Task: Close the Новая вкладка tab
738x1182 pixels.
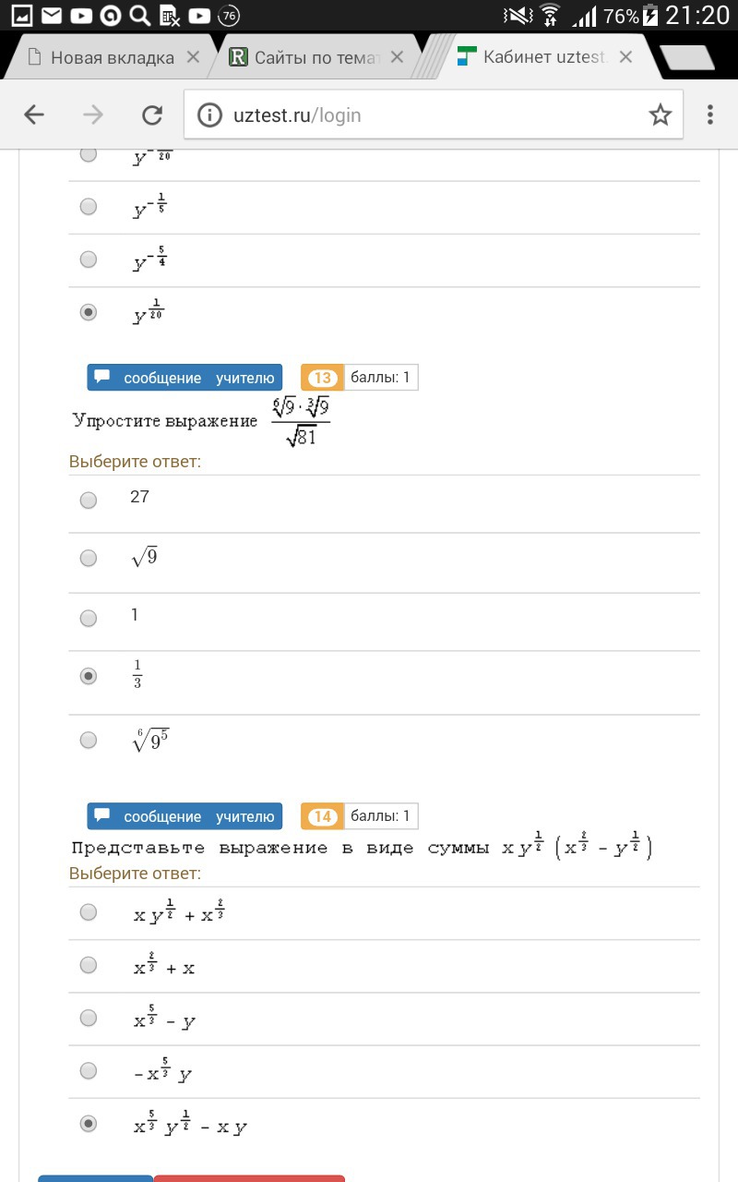Action: [193, 57]
